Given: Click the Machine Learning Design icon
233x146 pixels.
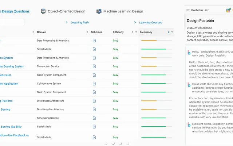Looking at the screenshot, I should (x=99, y=11).
